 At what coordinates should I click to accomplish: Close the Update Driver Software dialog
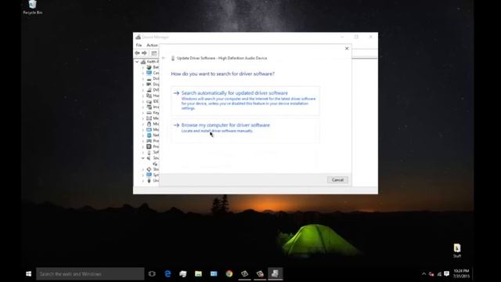[x=347, y=49]
